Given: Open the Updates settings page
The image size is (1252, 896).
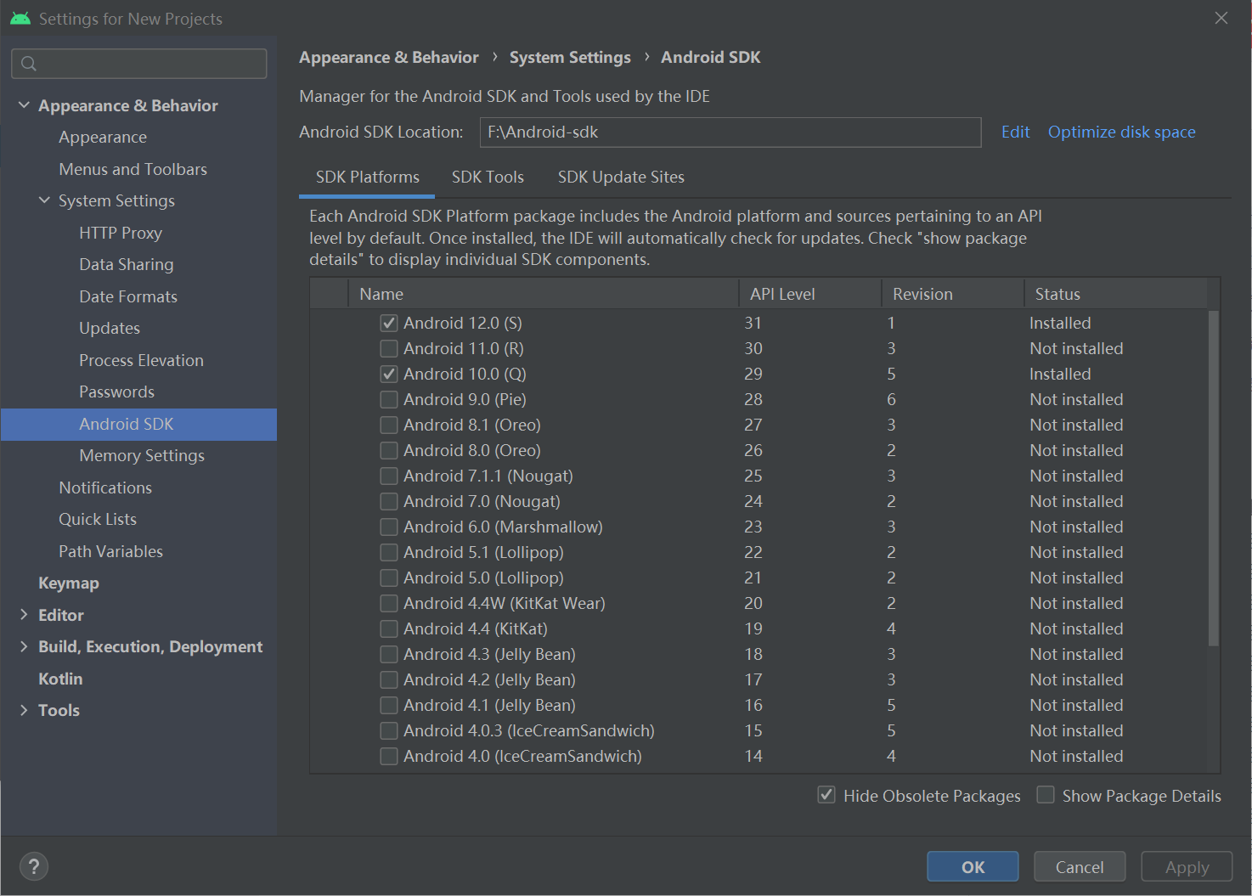Looking at the screenshot, I should [110, 328].
